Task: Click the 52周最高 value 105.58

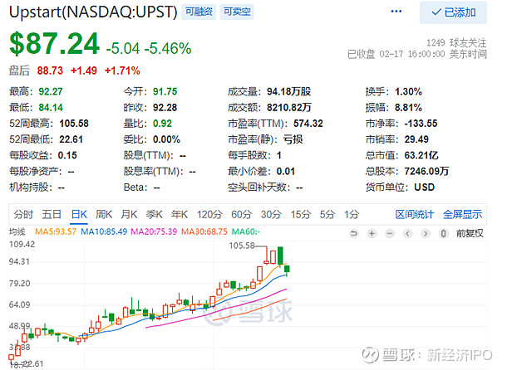Action: point(74,124)
